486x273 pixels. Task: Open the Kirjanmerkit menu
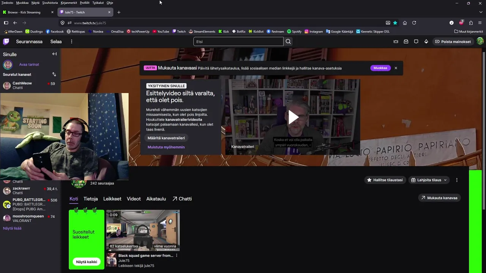tap(69, 3)
